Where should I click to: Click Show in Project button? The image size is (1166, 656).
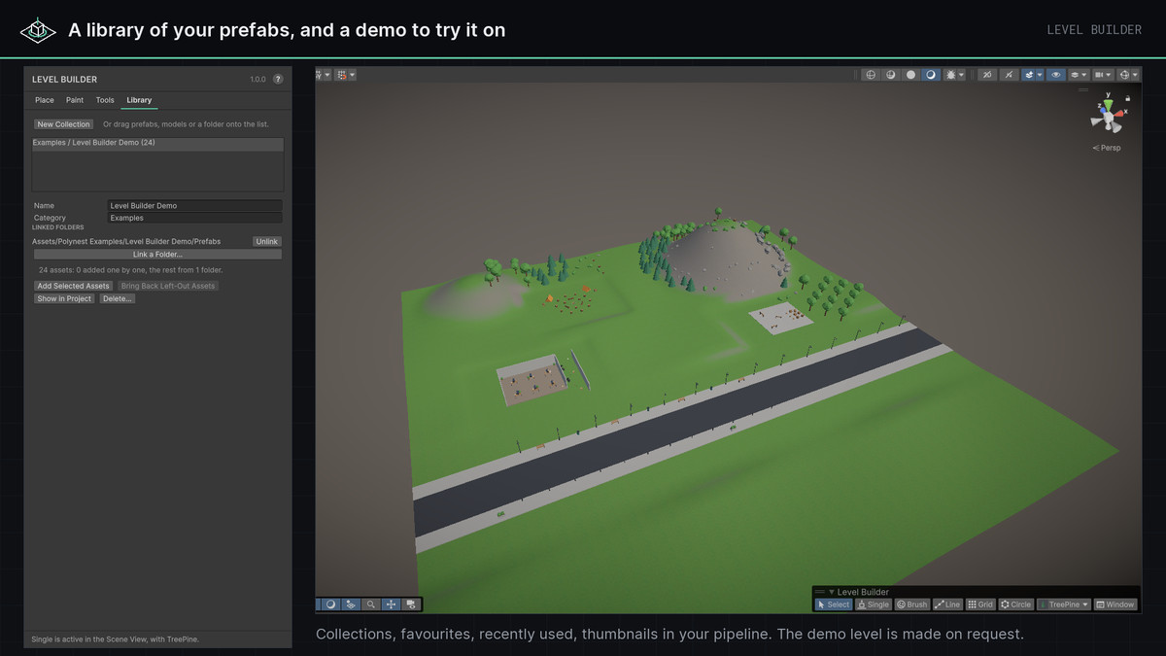64,298
